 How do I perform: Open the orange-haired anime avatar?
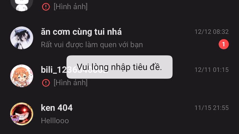(22, 76)
